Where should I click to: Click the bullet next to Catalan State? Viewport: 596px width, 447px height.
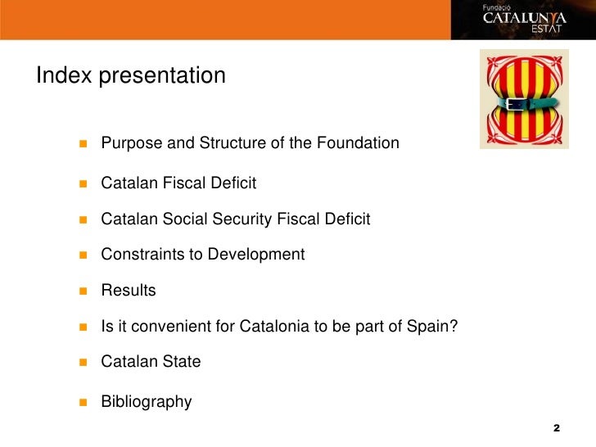[84, 362]
